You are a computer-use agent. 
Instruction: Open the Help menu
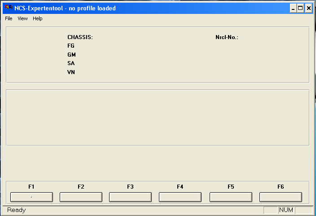[x=38, y=18]
